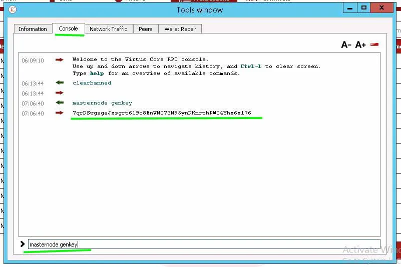Switch to the Information tab
The image size is (401, 267).
pos(33,29)
